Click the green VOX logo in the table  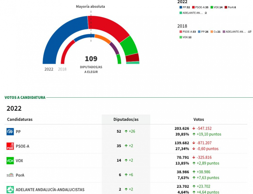10,161
